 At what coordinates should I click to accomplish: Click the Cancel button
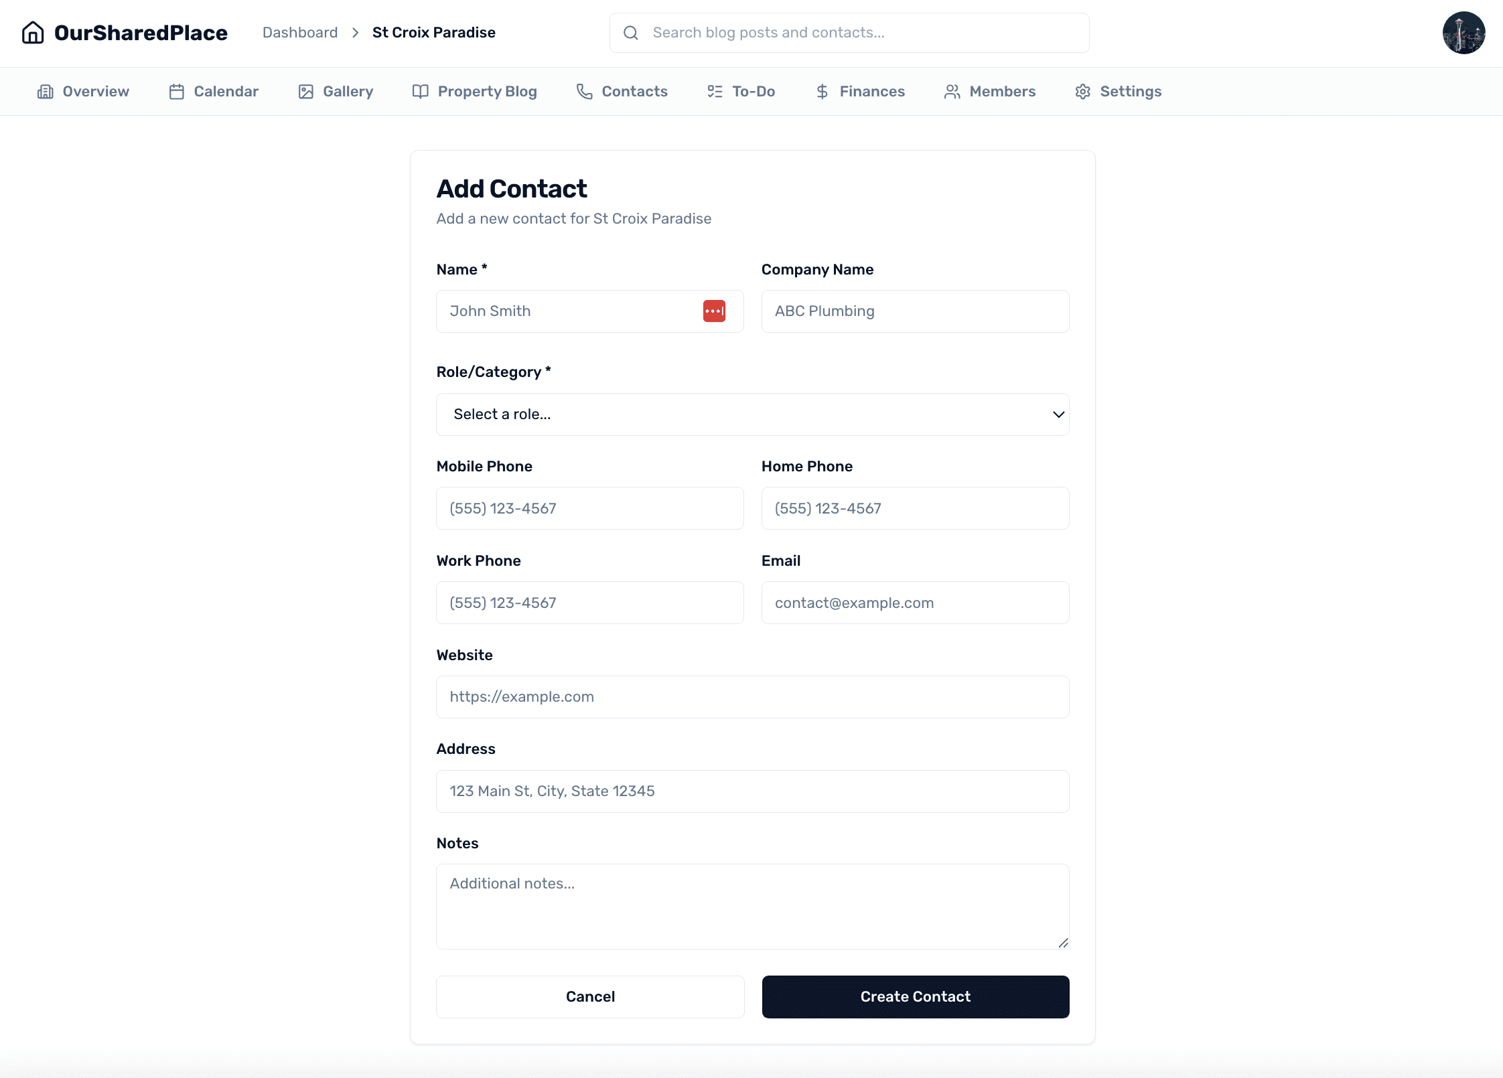coord(589,996)
